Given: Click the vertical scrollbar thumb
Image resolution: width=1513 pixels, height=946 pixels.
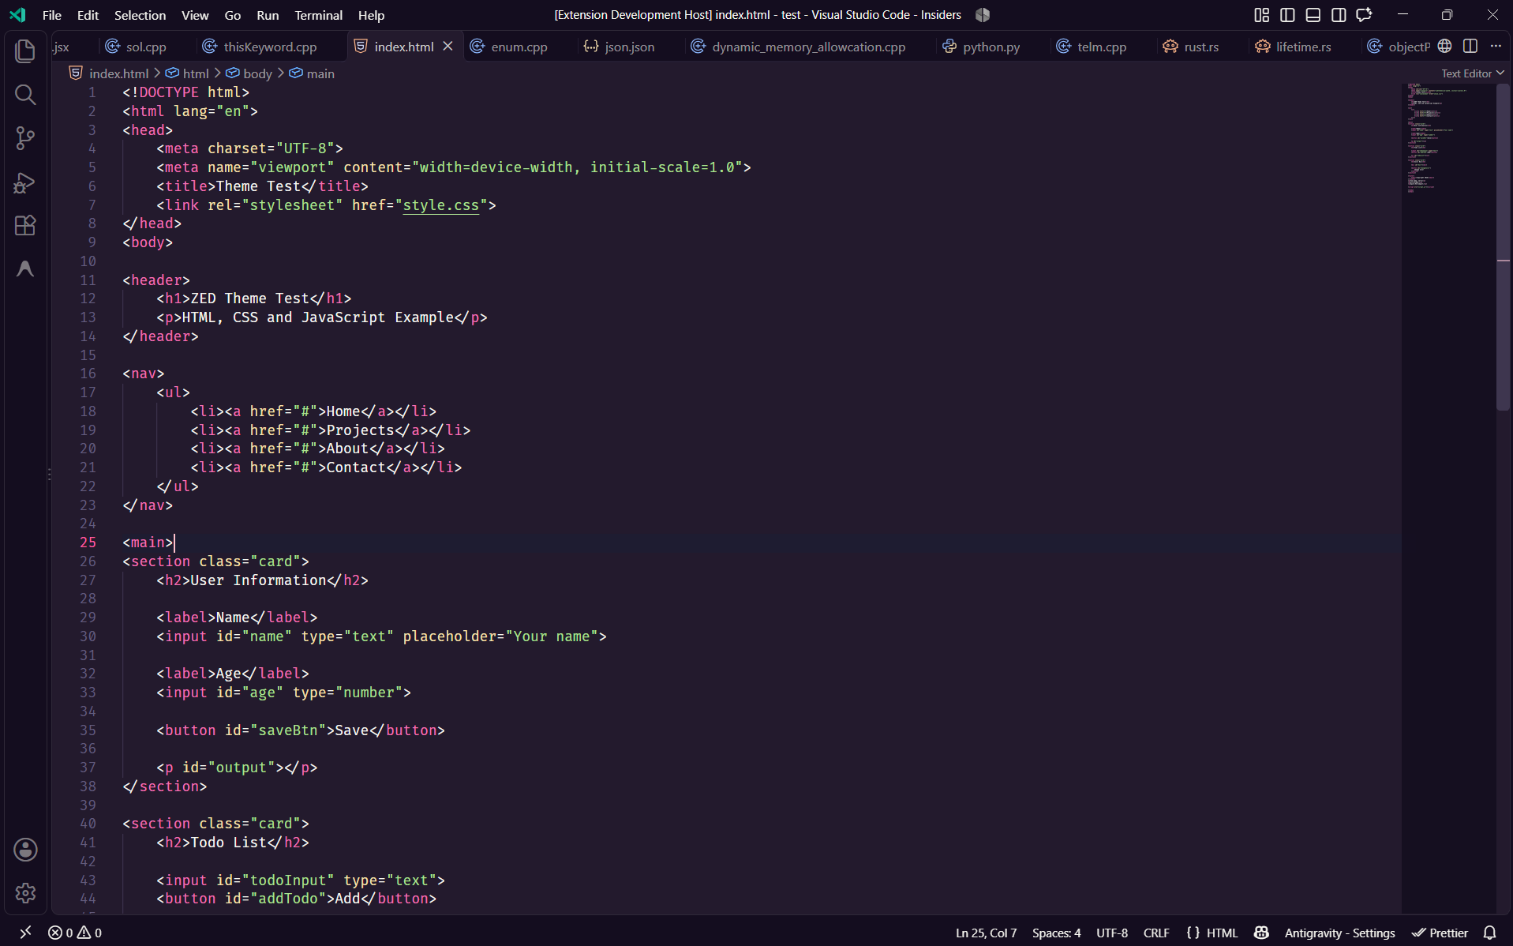Looking at the screenshot, I should pyautogui.click(x=1504, y=247).
